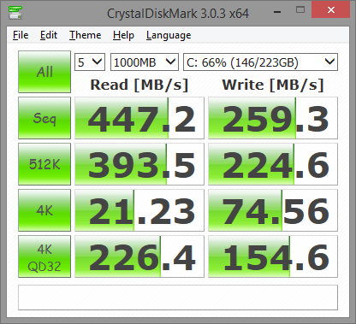356x324 pixels.
Task: Click the Read [MB/s] column header
Action: [x=139, y=85]
